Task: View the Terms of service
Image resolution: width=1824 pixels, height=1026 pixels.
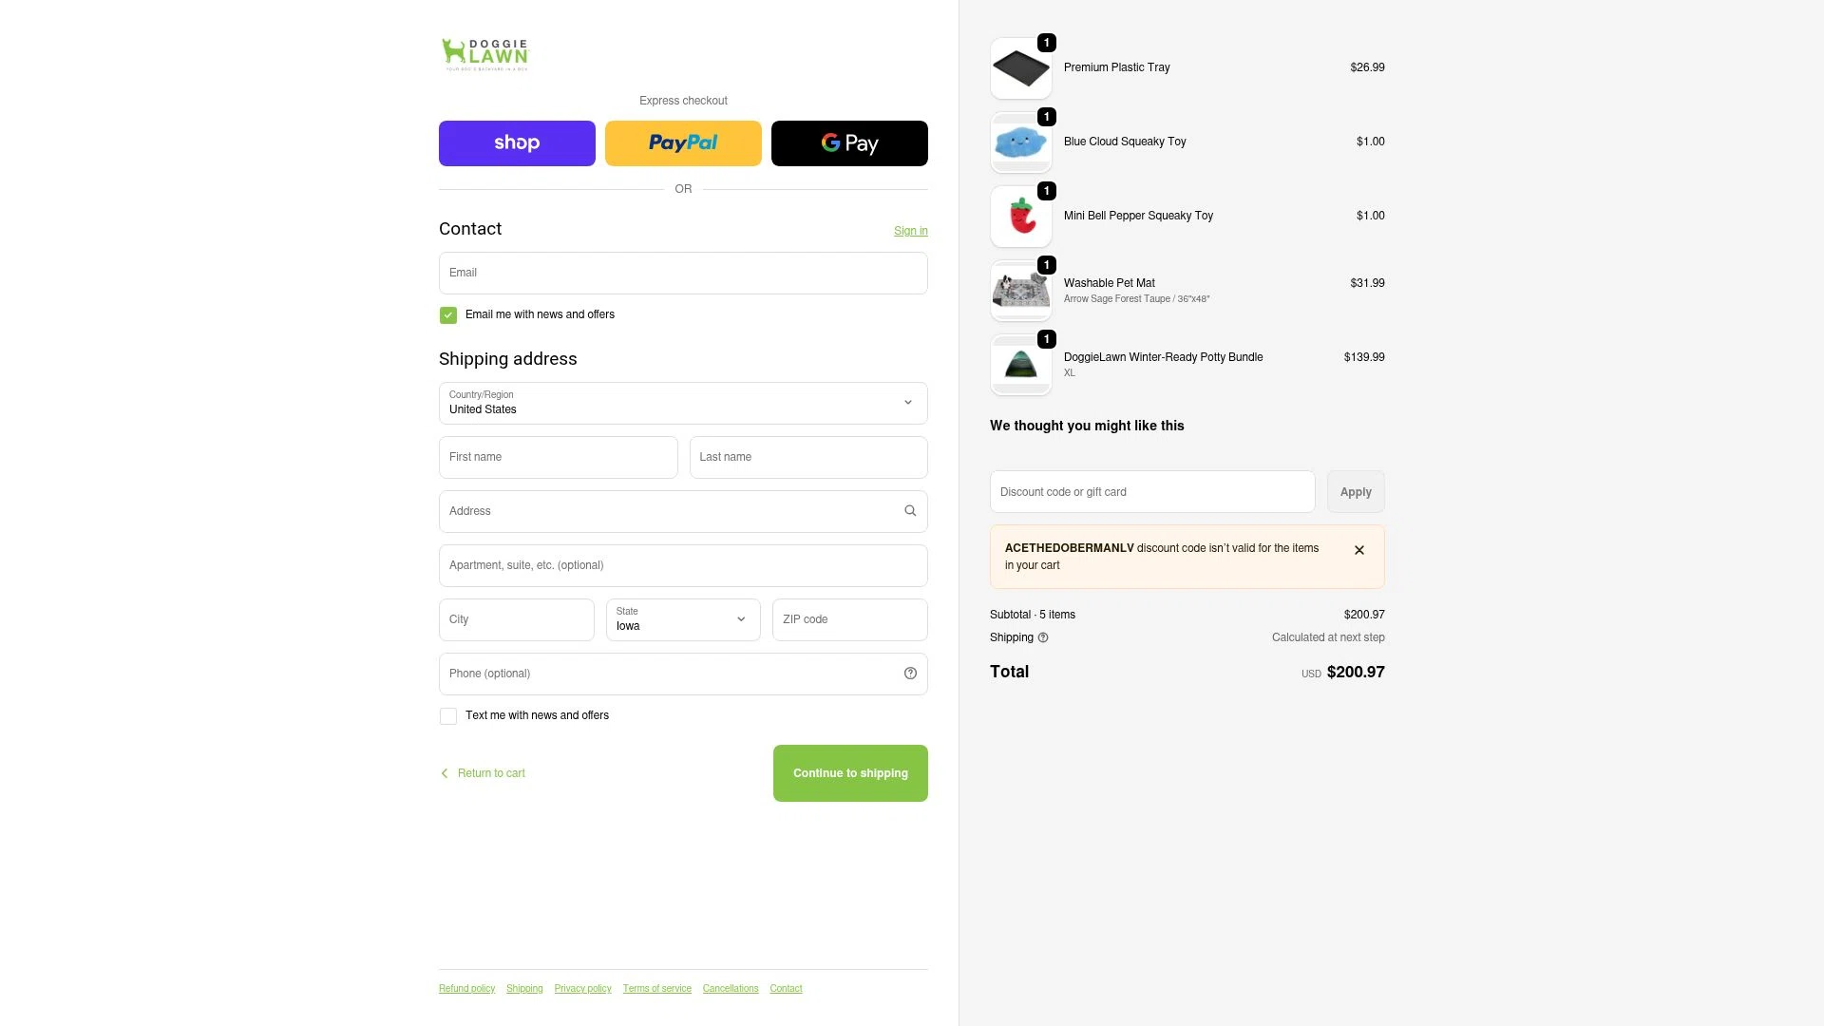Action: (x=656, y=988)
